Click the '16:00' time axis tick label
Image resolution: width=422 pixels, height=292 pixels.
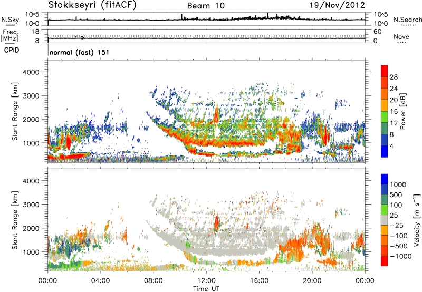pos(259,281)
